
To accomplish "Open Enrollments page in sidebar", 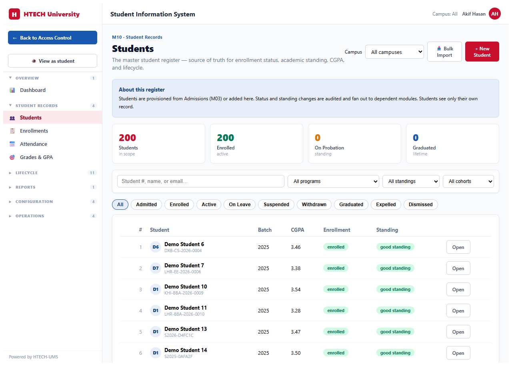I will pos(52,131).
